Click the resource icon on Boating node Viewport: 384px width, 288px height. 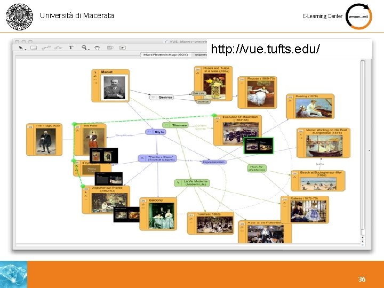click(x=290, y=97)
